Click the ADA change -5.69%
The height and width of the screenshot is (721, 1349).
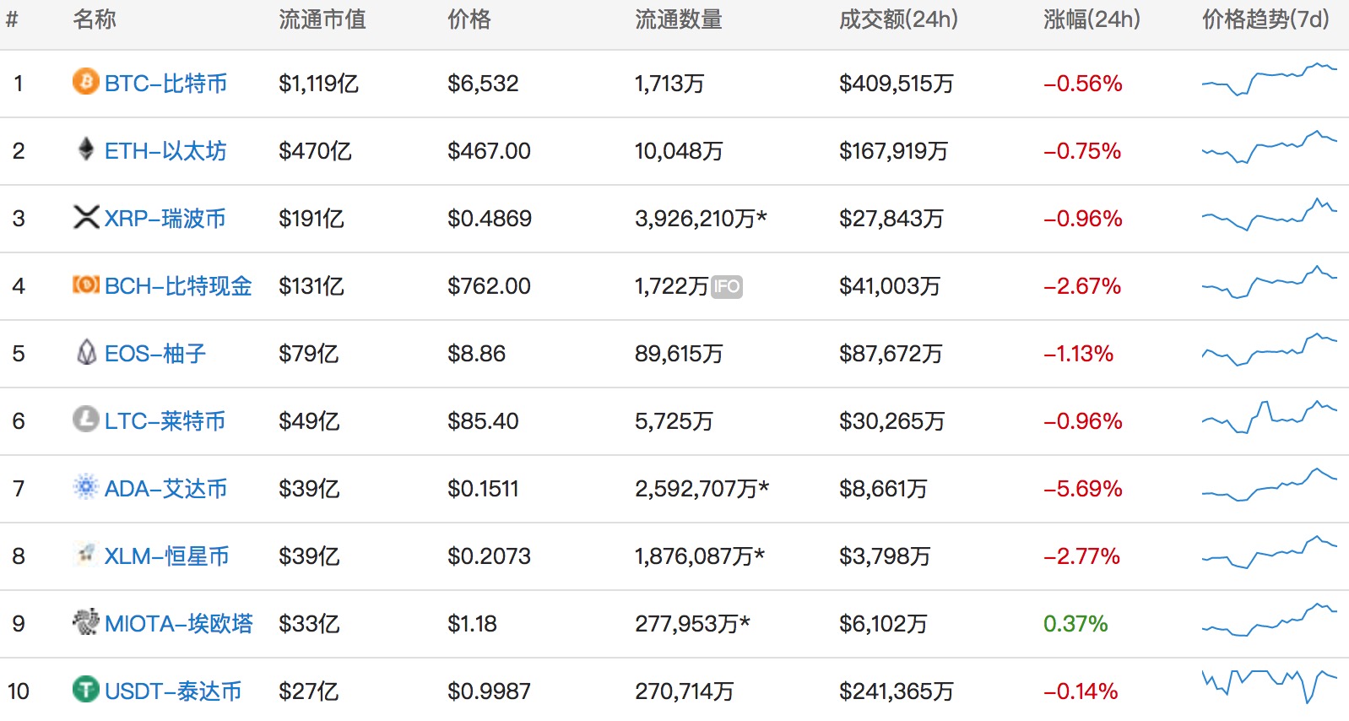pos(1083,489)
